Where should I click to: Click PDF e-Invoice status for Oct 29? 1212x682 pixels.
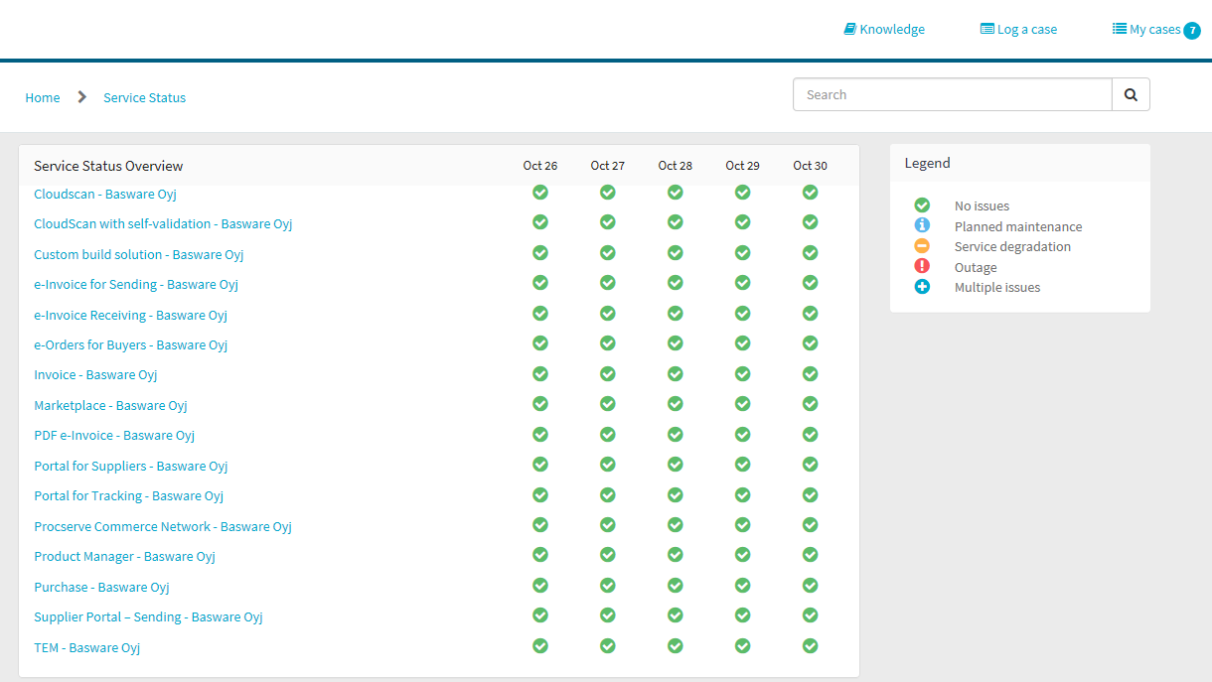tap(743, 434)
